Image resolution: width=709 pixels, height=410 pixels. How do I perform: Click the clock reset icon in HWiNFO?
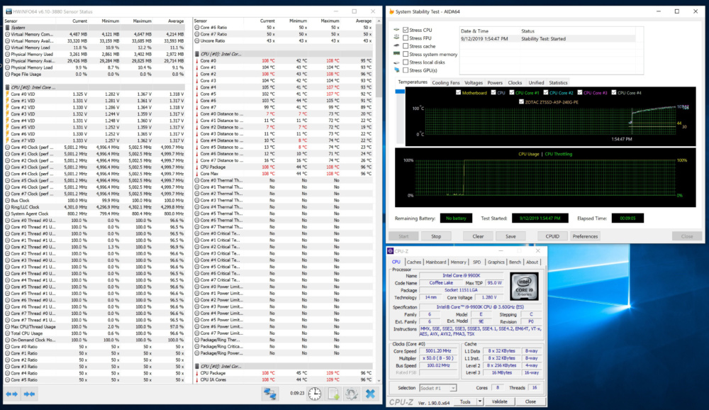point(315,394)
